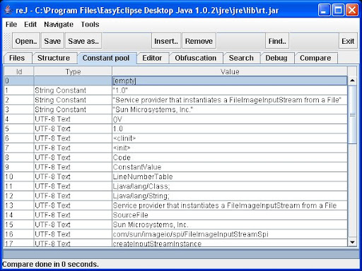Switch to the Compare tab
The width and height of the screenshot is (362, 271).
[x=315, y=58]
